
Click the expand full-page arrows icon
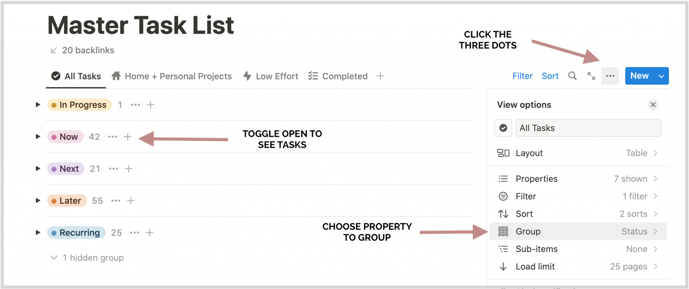591,76
